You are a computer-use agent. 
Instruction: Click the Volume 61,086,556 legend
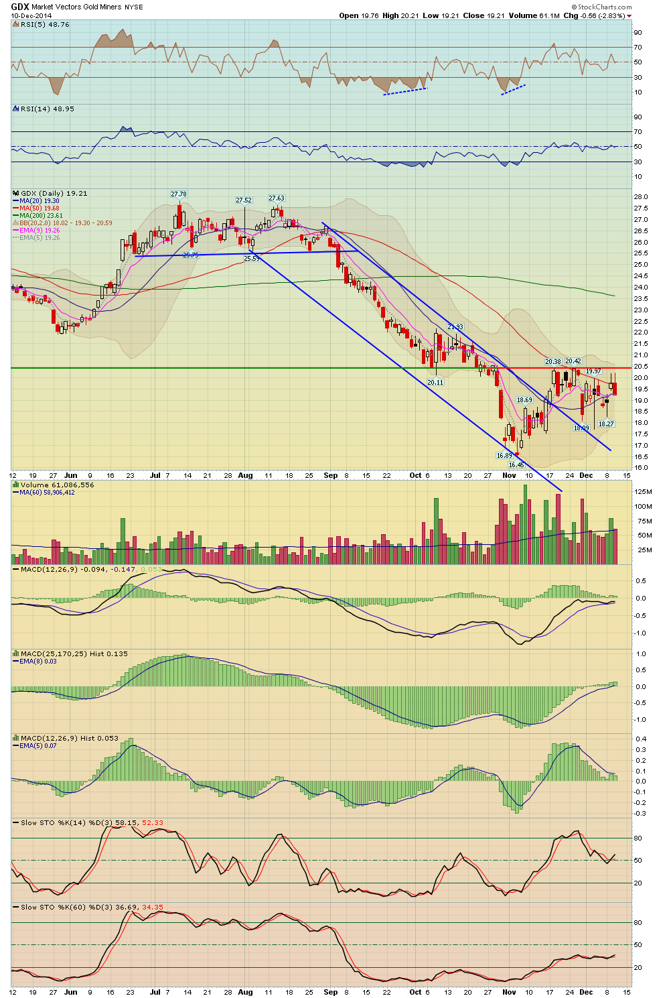(53, 485)
